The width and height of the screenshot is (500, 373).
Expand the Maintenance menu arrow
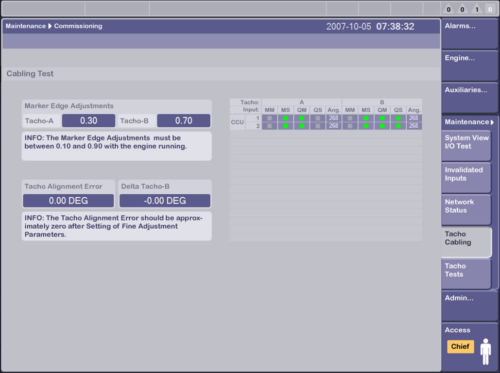492,122
